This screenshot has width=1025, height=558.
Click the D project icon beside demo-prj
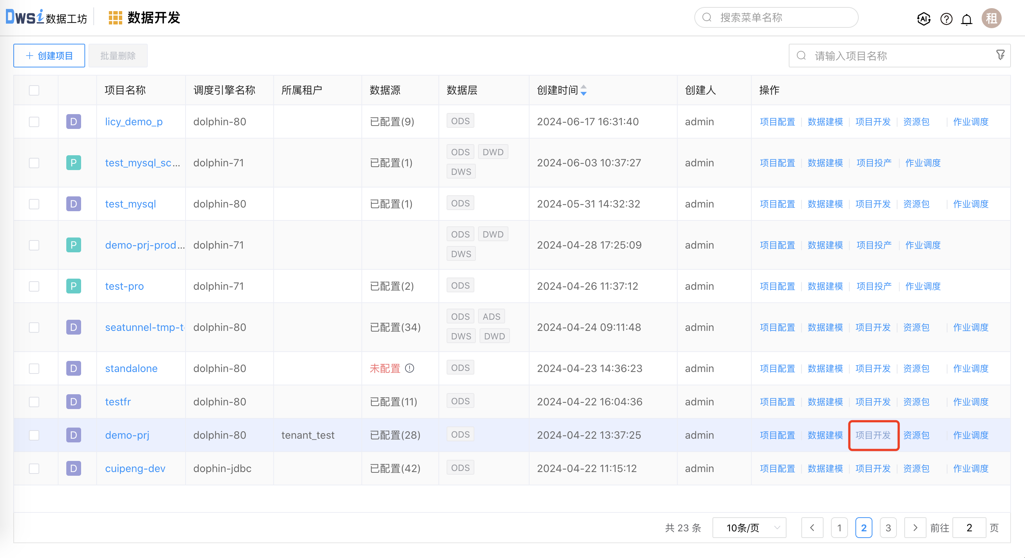73,435
